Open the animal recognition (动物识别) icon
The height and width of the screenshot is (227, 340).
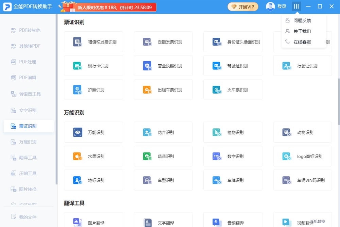point(287,132)
